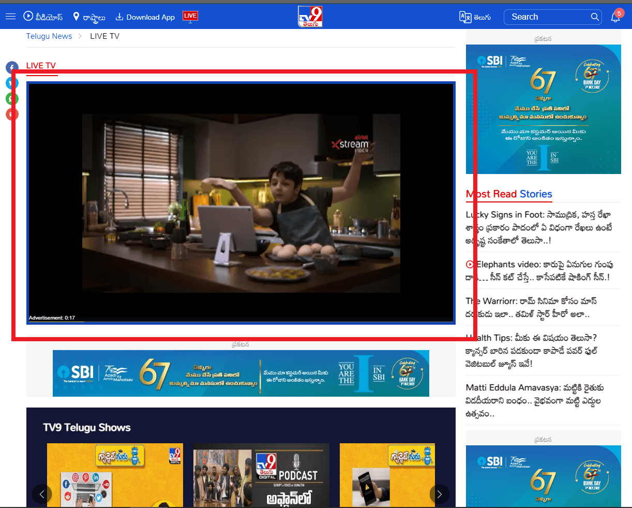Screen dimensions: 632x508
Task: Open the Health Tips story
Action: [x=532, y=351]
